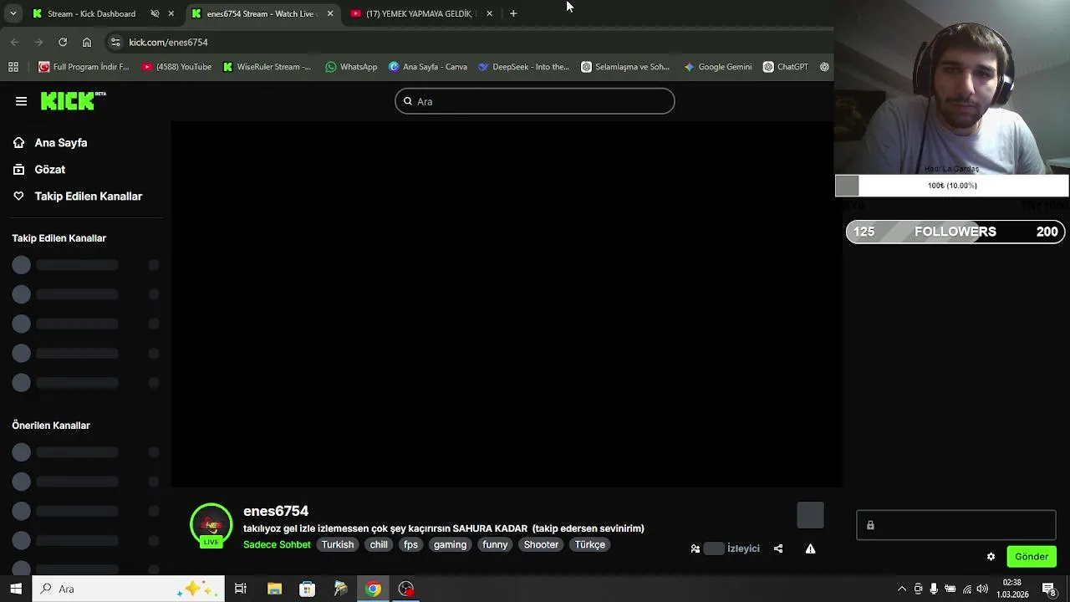Open the Full Program İndir bookmark
This screenshot has height=602, width=1070.
[x=84, y=67]
